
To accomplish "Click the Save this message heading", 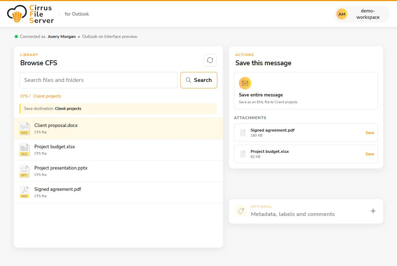I will (263, 63).
